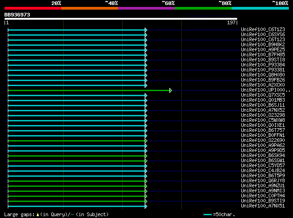Select the UniRef100_B0FFN1 entry

tap(263, 136)
